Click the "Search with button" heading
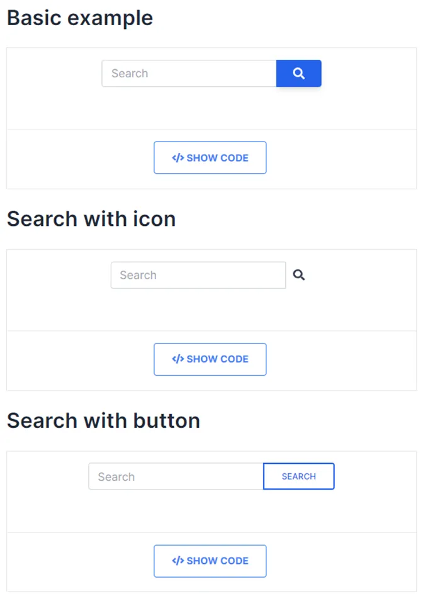This screenshot has height=606, width=428. click(x=103, y=420)
